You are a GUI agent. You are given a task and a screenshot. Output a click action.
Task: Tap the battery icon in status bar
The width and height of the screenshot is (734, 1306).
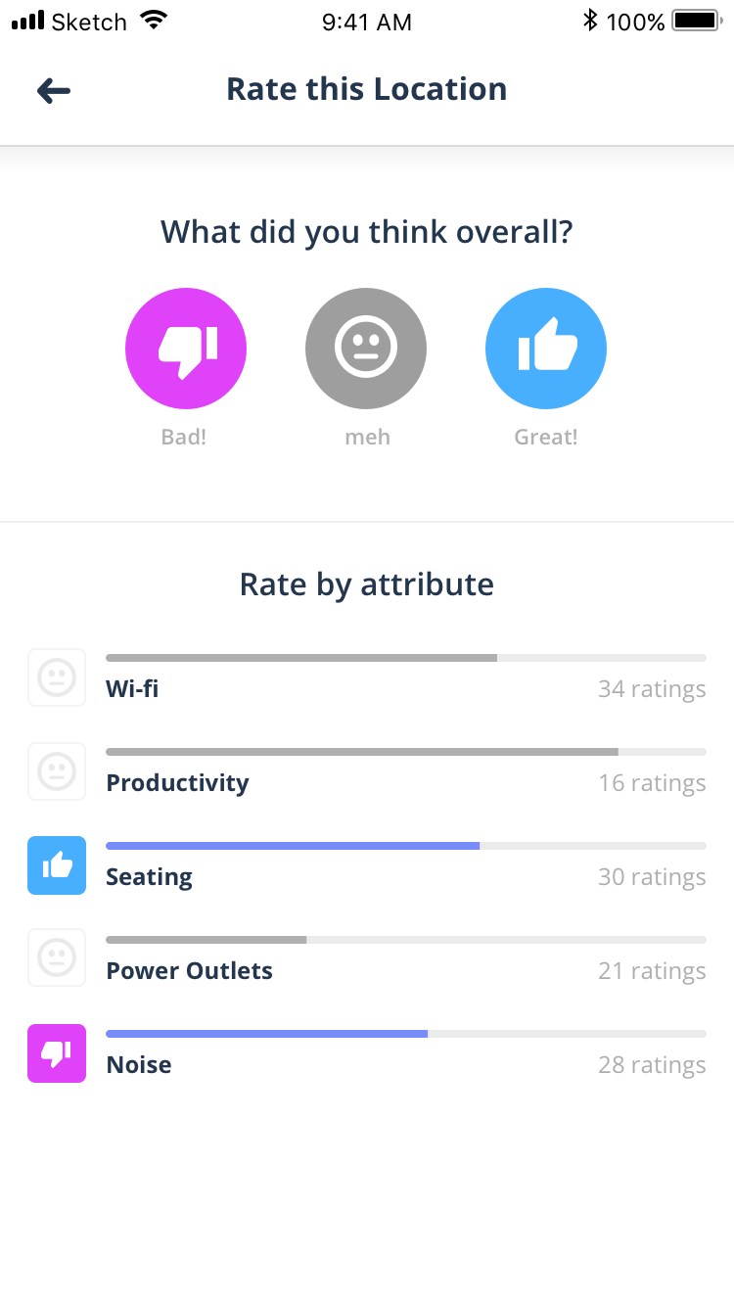click(x=696, y=21)
